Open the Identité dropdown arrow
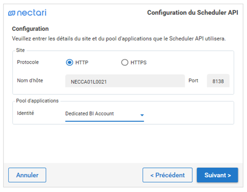 click(x=142, y=115)
